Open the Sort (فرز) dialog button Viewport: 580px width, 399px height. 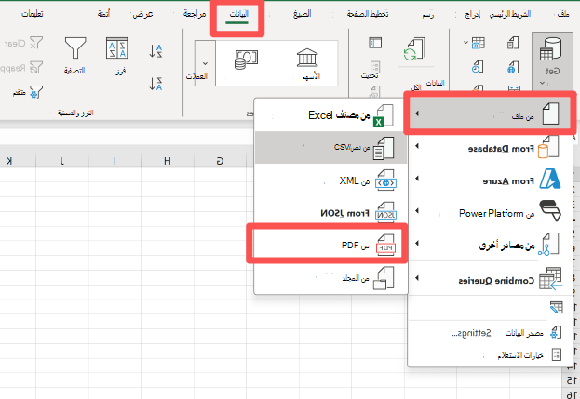(x=117, y=55)
